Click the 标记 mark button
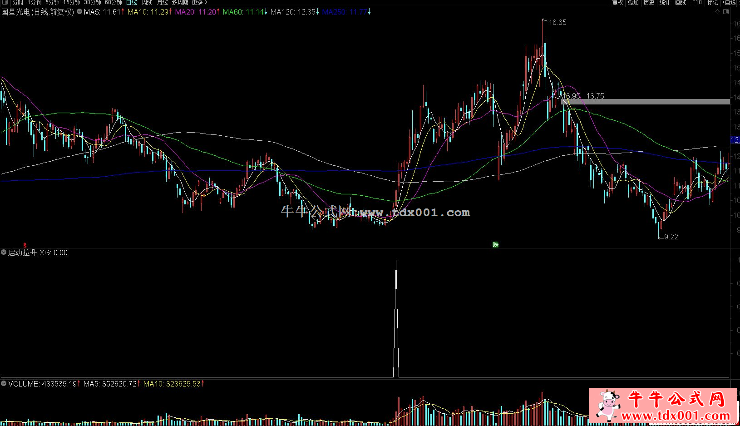 pyautogui.click(x=712, y=2)
